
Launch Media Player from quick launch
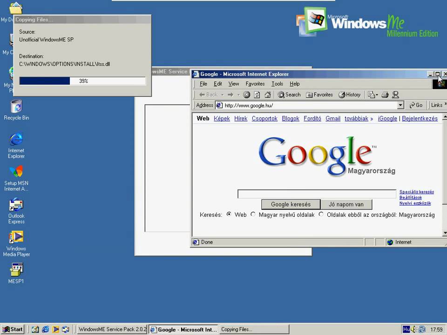click(x=55, y=329)
